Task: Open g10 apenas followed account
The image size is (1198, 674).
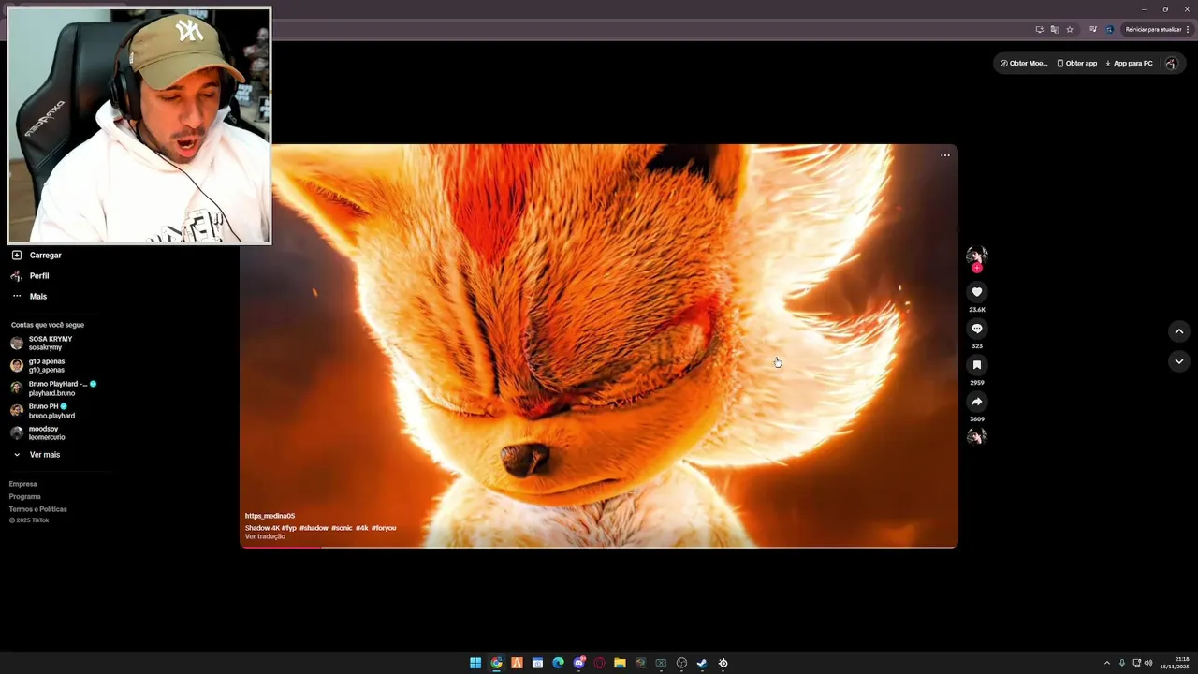Action: click(38, 366)
